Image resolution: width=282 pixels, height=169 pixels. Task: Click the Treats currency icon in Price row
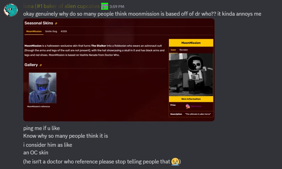click(x=187, y=106)
